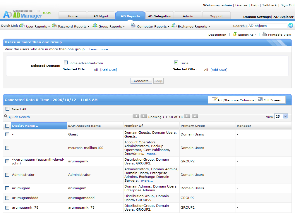Open Domain Settings link

tap(257, 17)
